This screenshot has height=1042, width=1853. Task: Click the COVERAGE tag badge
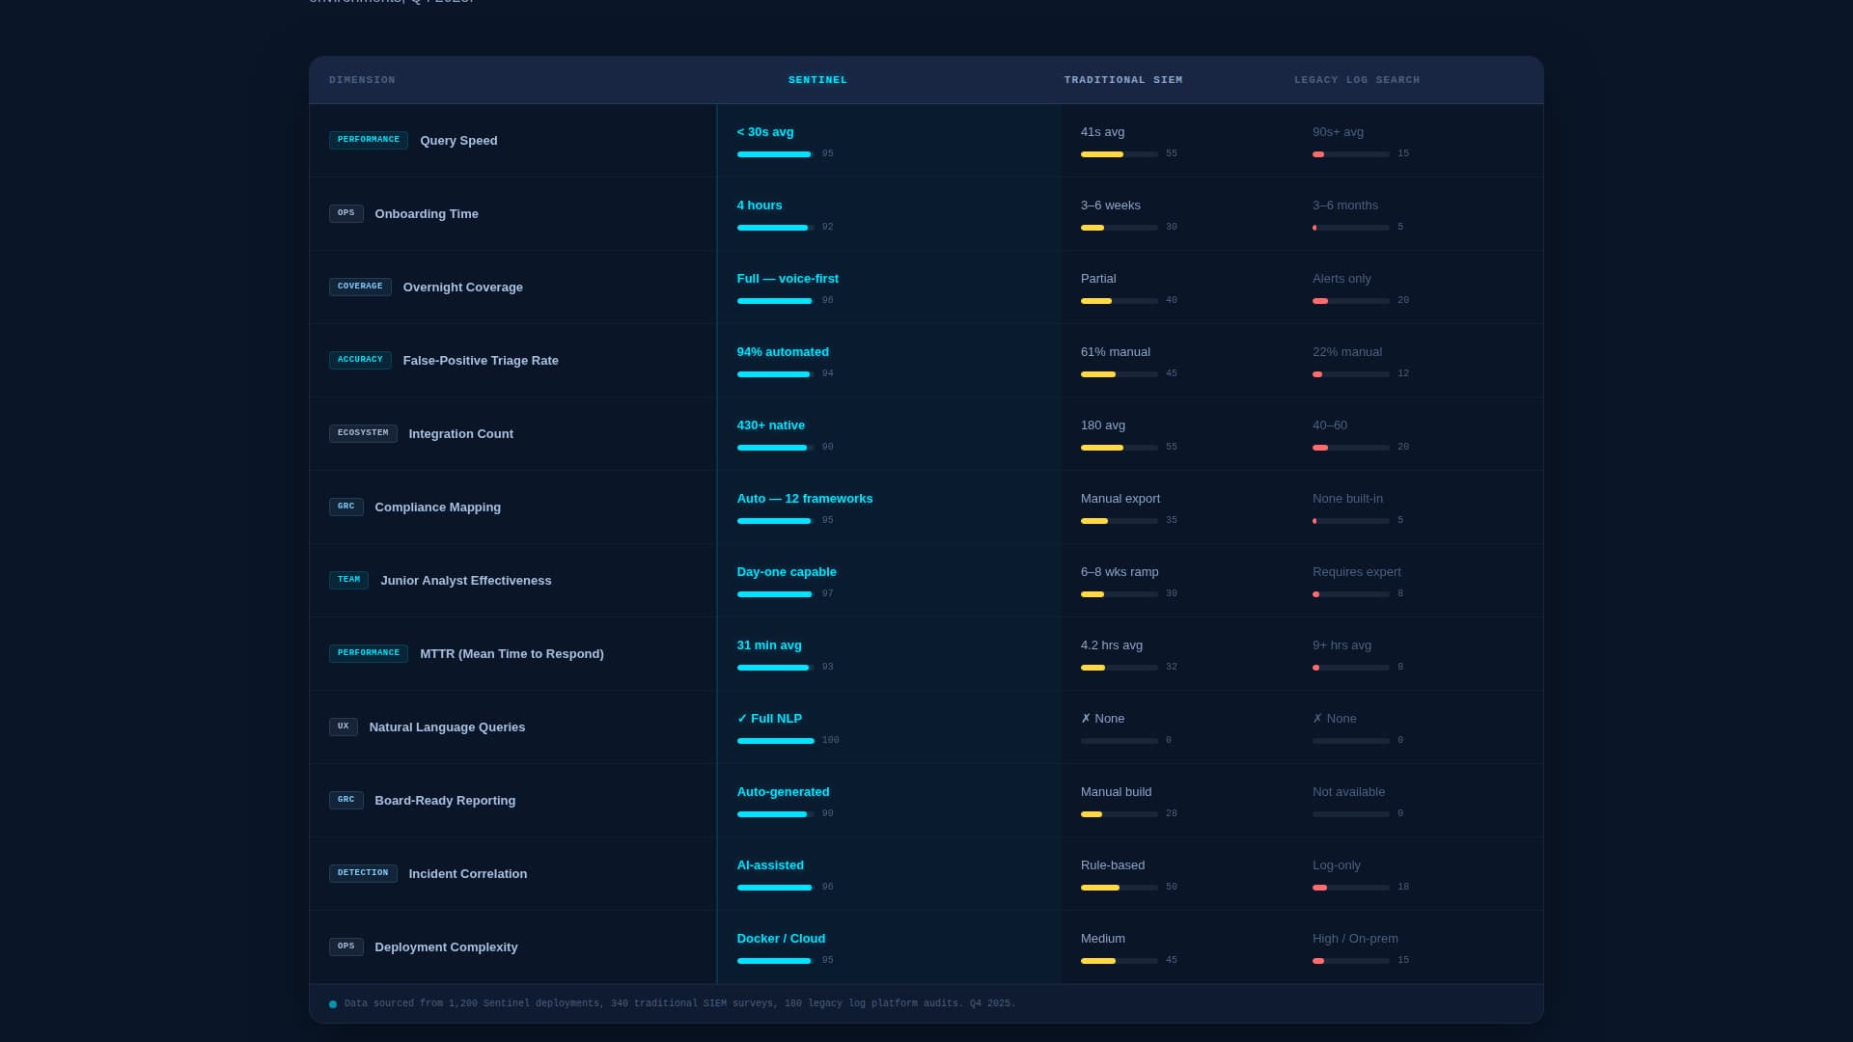[360, 287]
